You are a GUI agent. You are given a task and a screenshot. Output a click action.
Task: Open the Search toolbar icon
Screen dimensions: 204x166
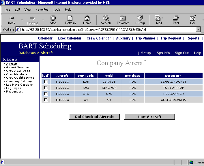[106, 18]
